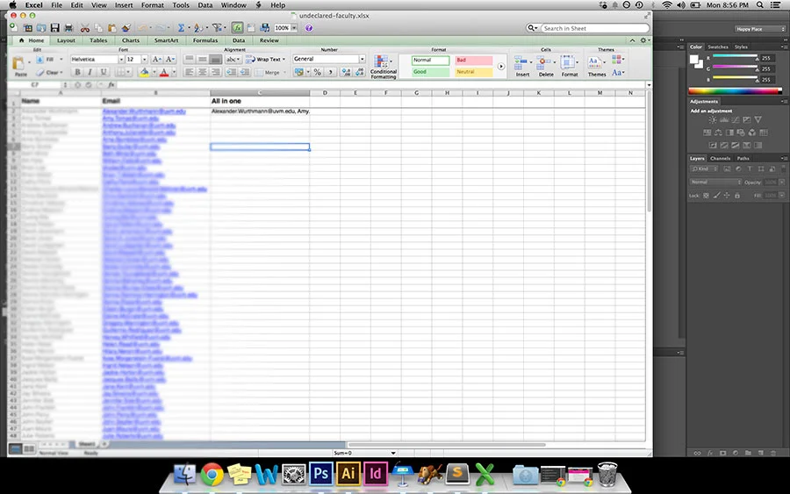Click the foreground color swatch in Photoshop
Screen dimensions: 790x494
click(x=694, y=60)
